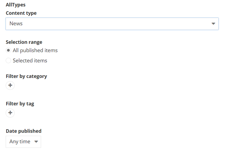Screen dimensions: 235x154
Task: Open the Content type combo box
Action: 112,24
